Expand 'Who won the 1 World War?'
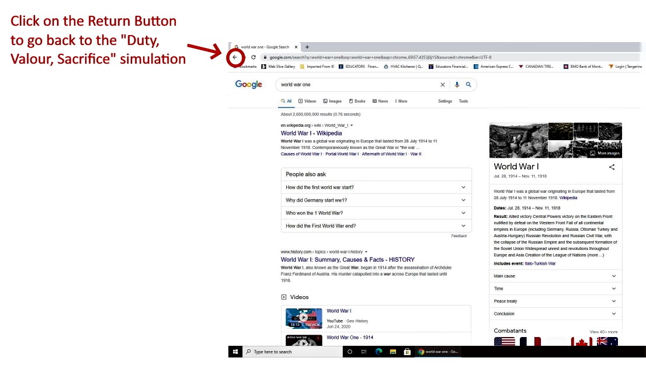Viewport: 646px width, 375px height. [376, 213]
